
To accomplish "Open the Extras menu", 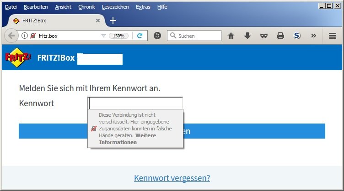I will click(x=143, y=7).
